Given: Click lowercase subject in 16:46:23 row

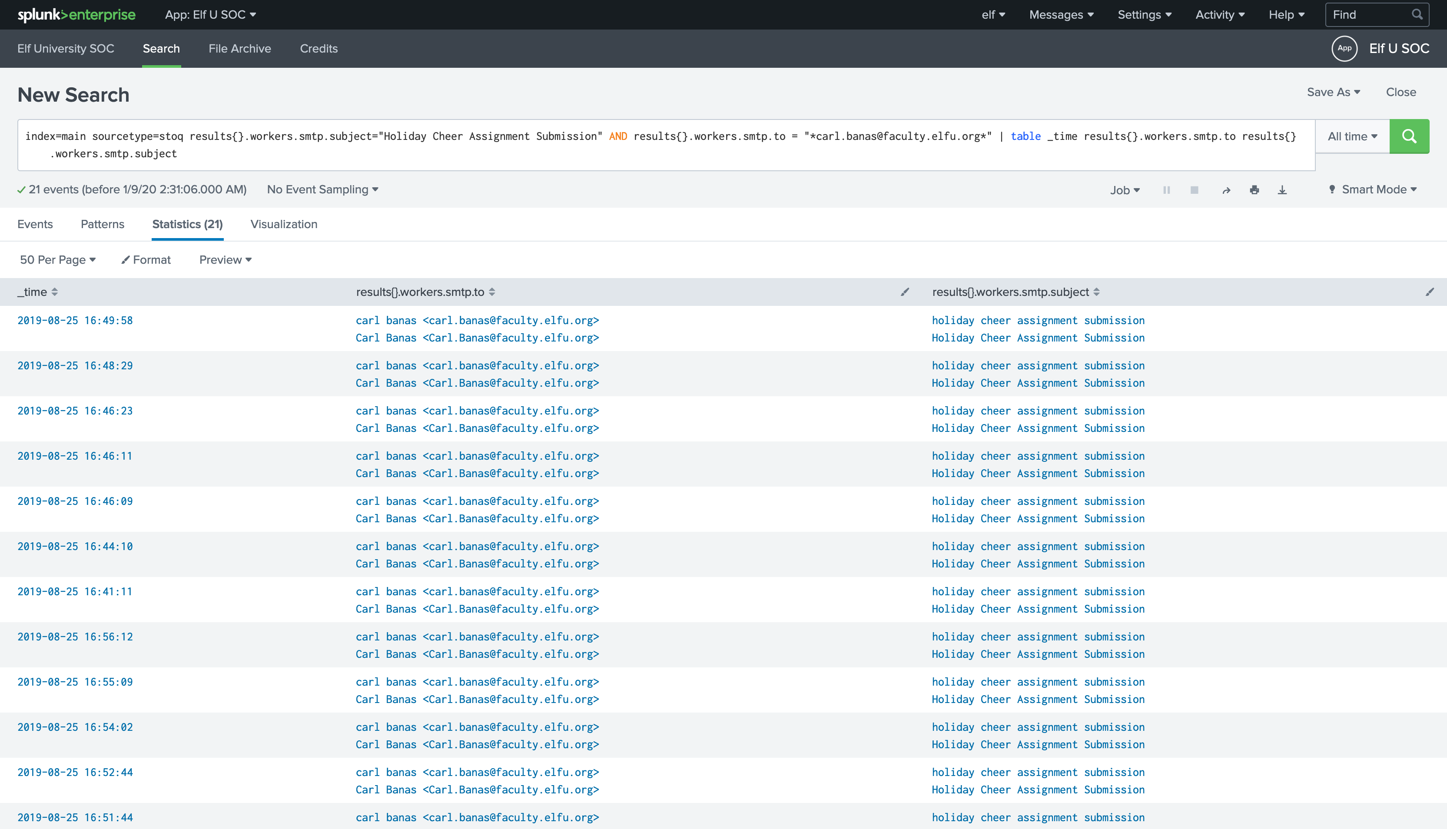Looking at the screenshot, I should [1038, 411].
